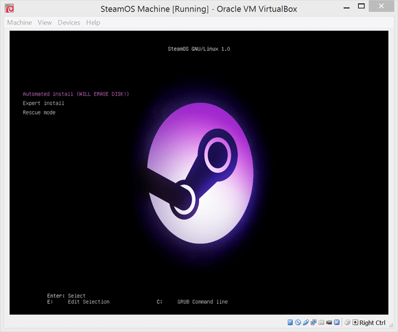Click the Right Ctrl host key label
The image size is (398, 332).
[373, 322]
